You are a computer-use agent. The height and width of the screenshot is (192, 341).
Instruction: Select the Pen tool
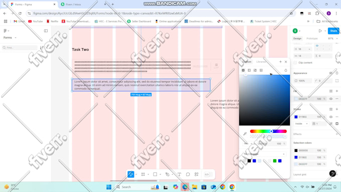[167, 174]
